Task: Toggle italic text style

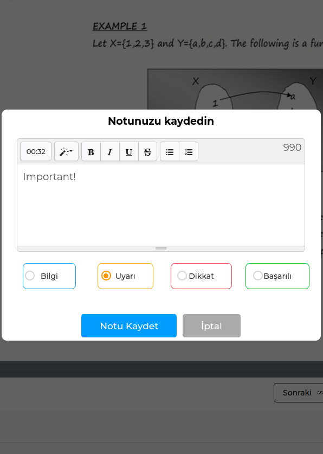Action: tap(110, 151)
